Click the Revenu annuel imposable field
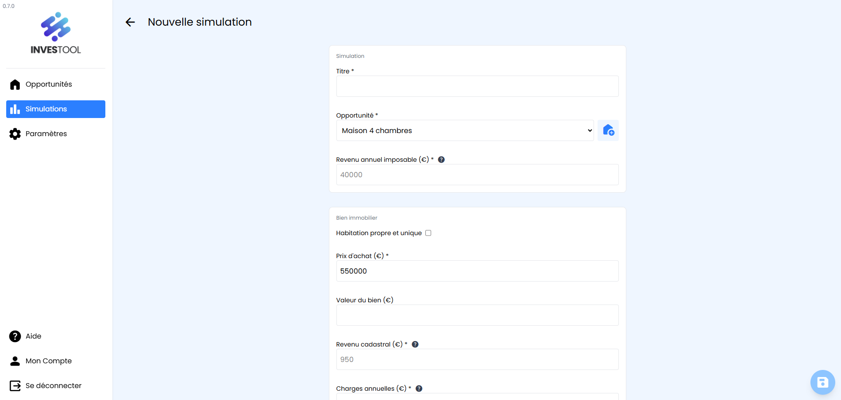 coord(477,175)
